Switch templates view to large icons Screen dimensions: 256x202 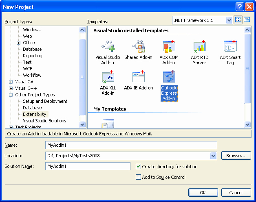pyautogui.click(x=238, y=20)
